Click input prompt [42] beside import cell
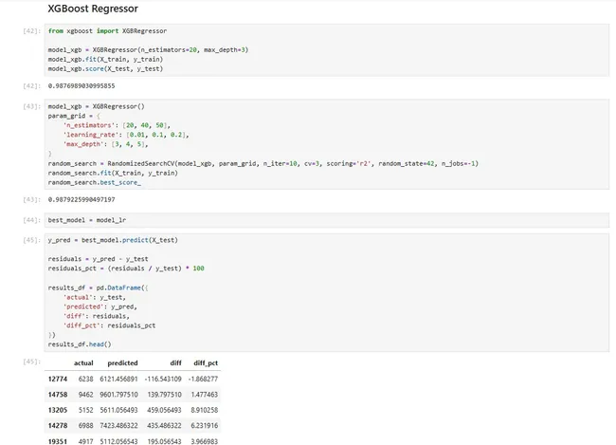 click(32, 30)
